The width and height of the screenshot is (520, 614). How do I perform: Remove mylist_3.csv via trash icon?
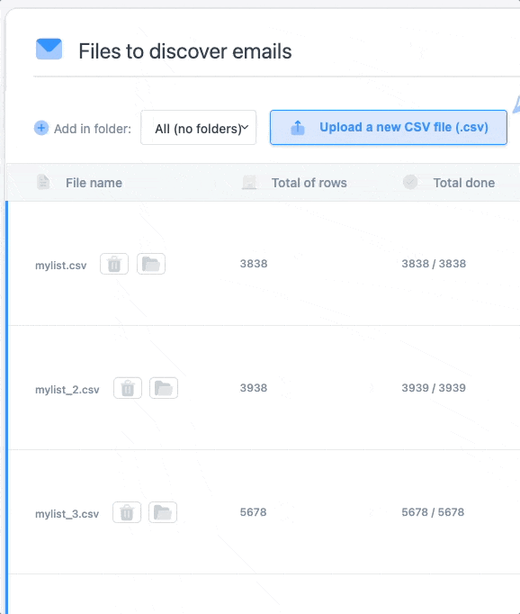[x=127, y=512]
